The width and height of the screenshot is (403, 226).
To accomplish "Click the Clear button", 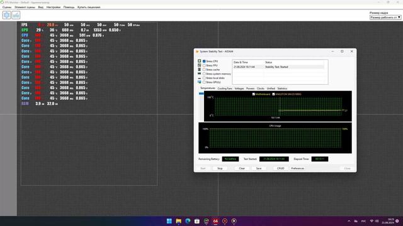I will point(242,168).
